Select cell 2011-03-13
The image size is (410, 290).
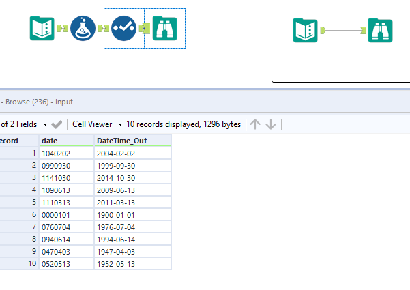point(133,203)
